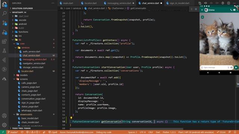The width and height of the screenshot is (239, 134).
Task: Select the chat_service.dart tab
Action: tap(150, 3)
